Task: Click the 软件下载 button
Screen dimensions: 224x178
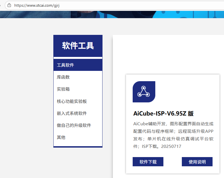Action: tap(148, 162)
